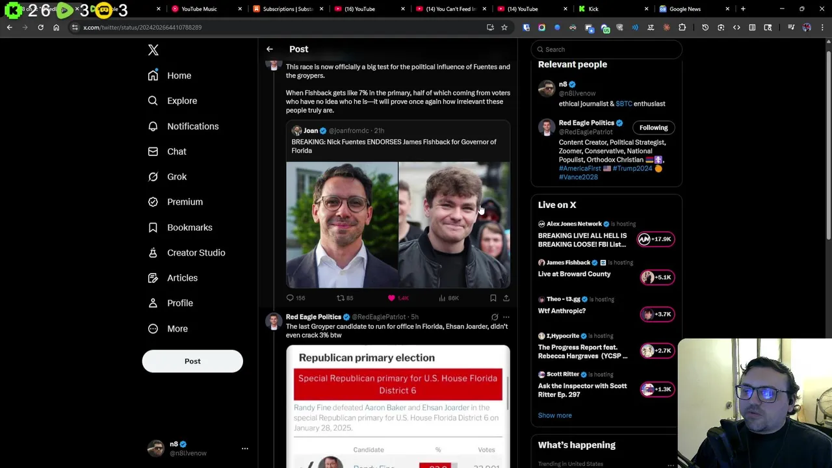Click the white Post button
The image size is (832, 468).
coord(192,361)
